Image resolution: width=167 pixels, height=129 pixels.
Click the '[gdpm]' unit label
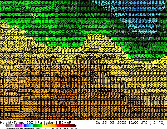coord(51,123)
